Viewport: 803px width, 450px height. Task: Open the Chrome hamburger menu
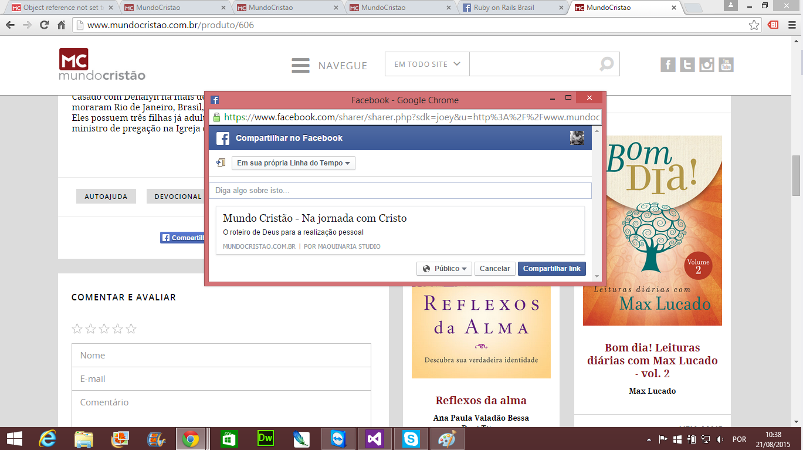pos(791,25)
